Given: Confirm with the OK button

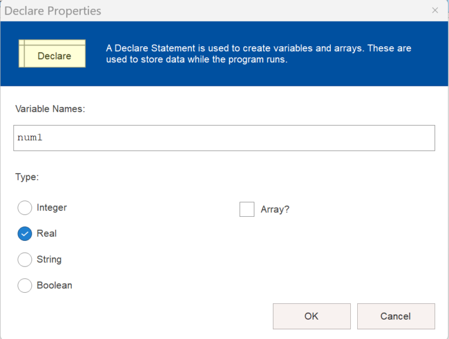Looking at the screenshot, I should point(312,316).
